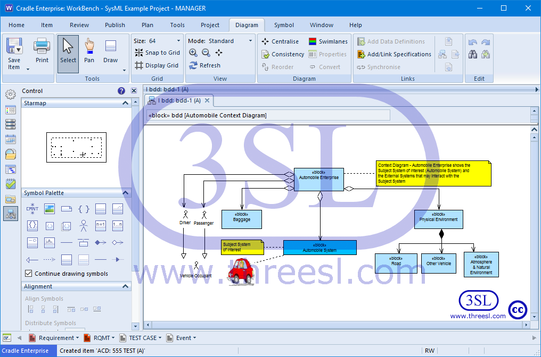Screen dimensions: 541x357
Task: Pick the Draw tool
Action: (110, 50)
